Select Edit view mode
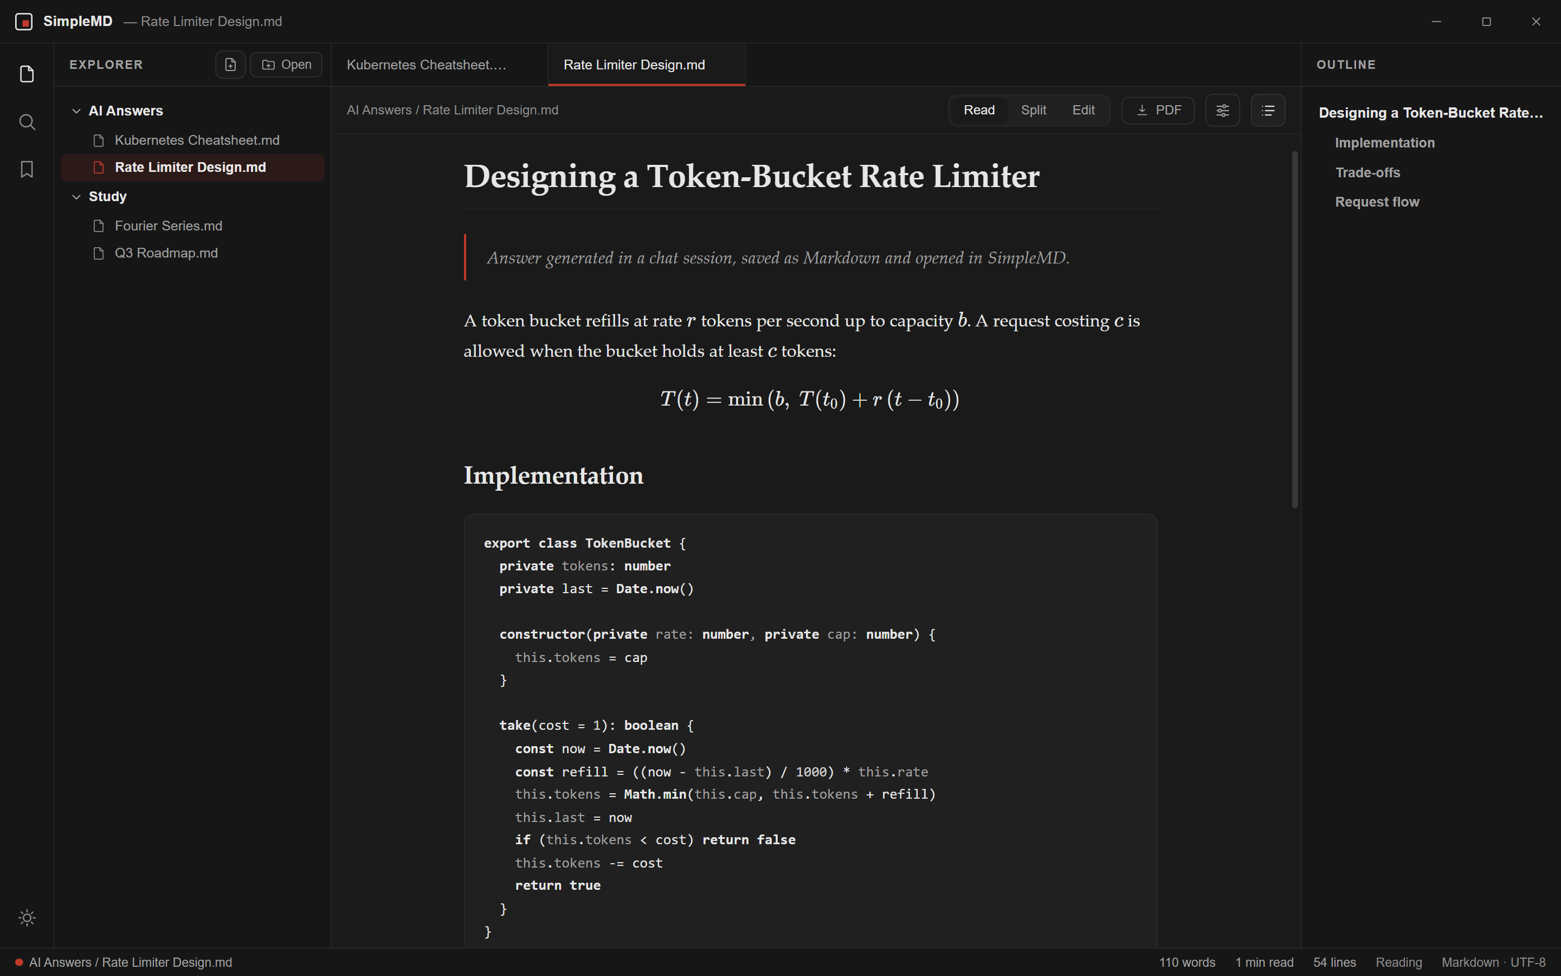This screenshot has width=1561, height=976. point(1083,111)
